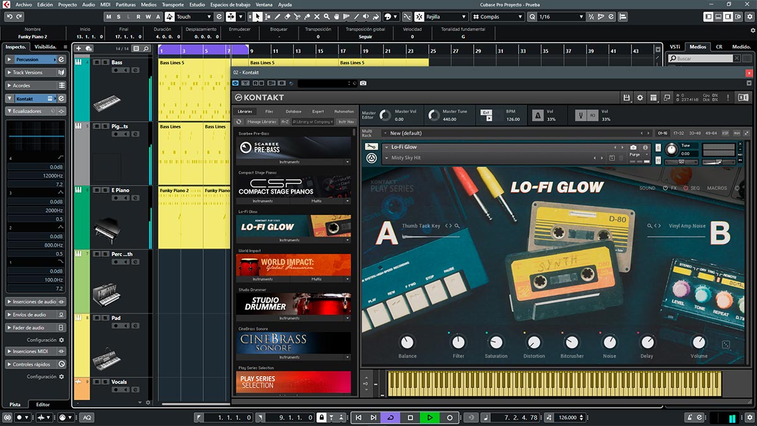Screen dimensions: 757x426
Task: Toggle Kontakt Ext BPM sync
Action: click(486, 112)
